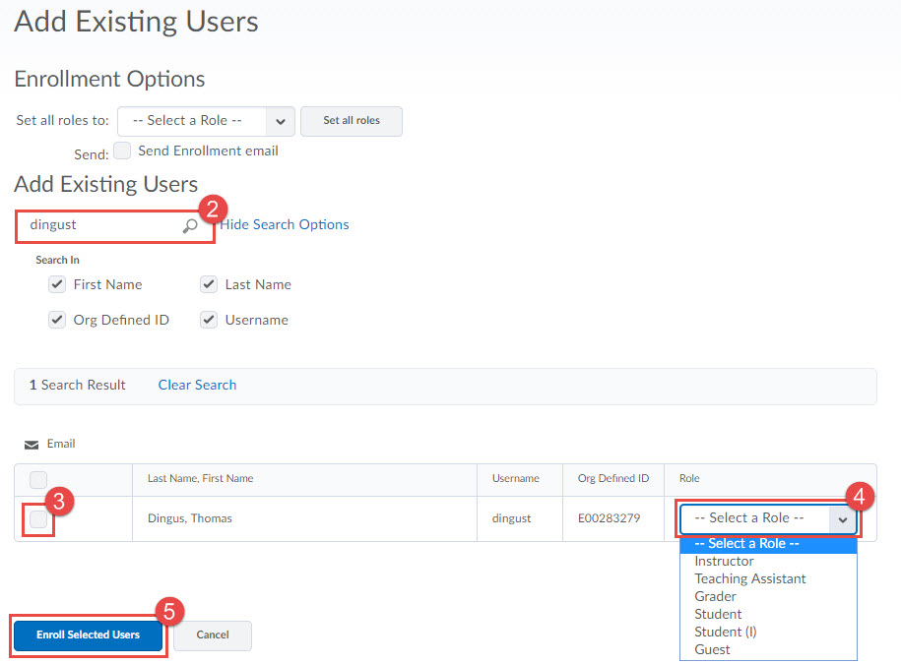Toggle the select-all checkbox in table header

(37, 479)
